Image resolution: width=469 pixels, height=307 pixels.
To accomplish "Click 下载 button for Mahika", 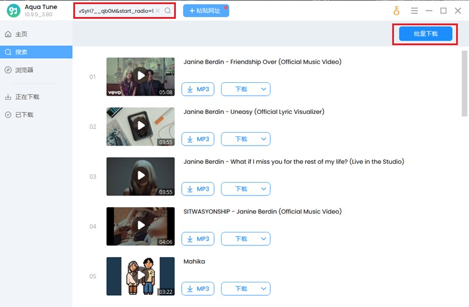I will pos(241,289).
